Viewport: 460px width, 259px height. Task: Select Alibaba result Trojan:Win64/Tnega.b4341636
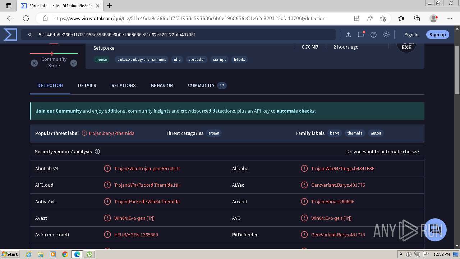tap(343, 168)
